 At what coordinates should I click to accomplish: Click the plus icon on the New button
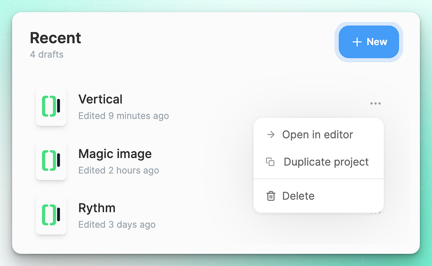pos(357,42)
